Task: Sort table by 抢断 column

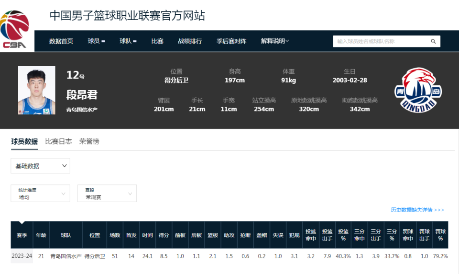Action: click(x=245, y=235)
